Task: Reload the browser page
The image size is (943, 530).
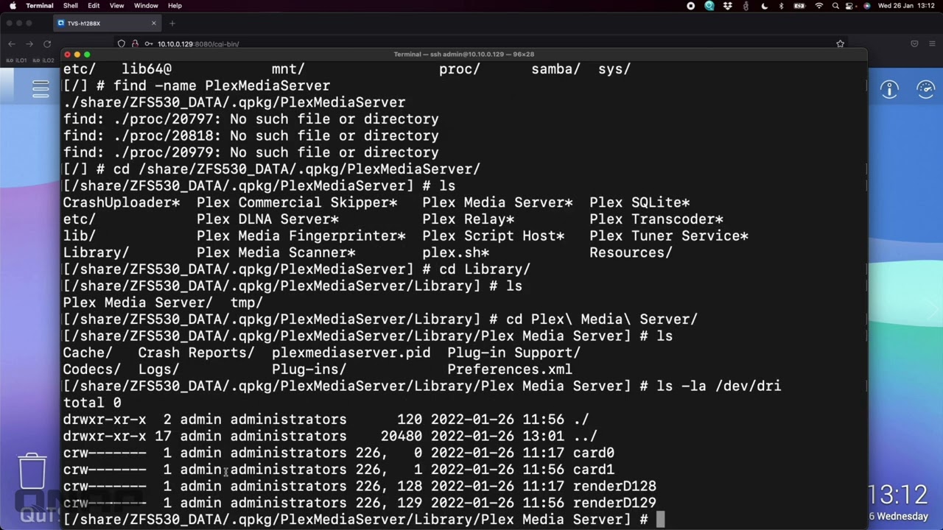Action: 47,44
